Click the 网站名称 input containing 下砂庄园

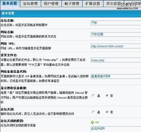(116, 34)
